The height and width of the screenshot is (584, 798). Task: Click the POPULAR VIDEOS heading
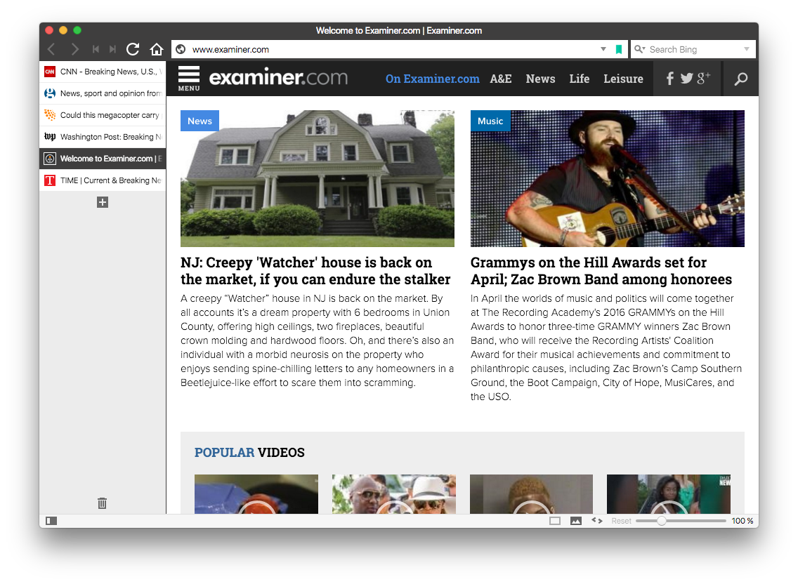[249, 452]
